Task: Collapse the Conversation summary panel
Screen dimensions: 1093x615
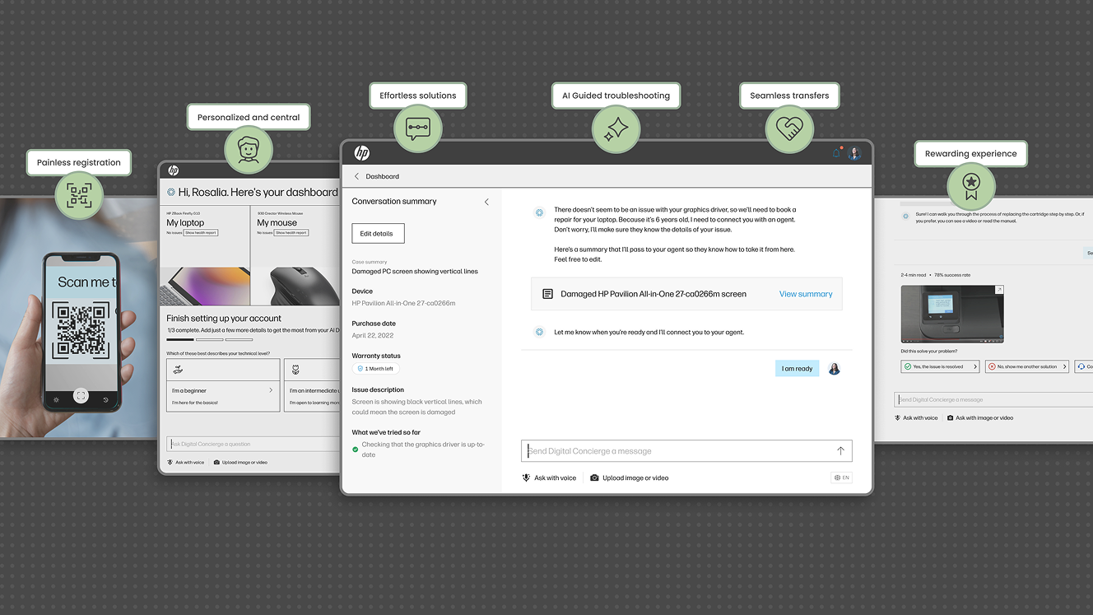Action: pos(486,202)
